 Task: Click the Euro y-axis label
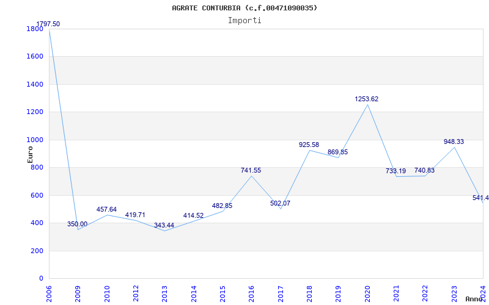coord(30,154)
